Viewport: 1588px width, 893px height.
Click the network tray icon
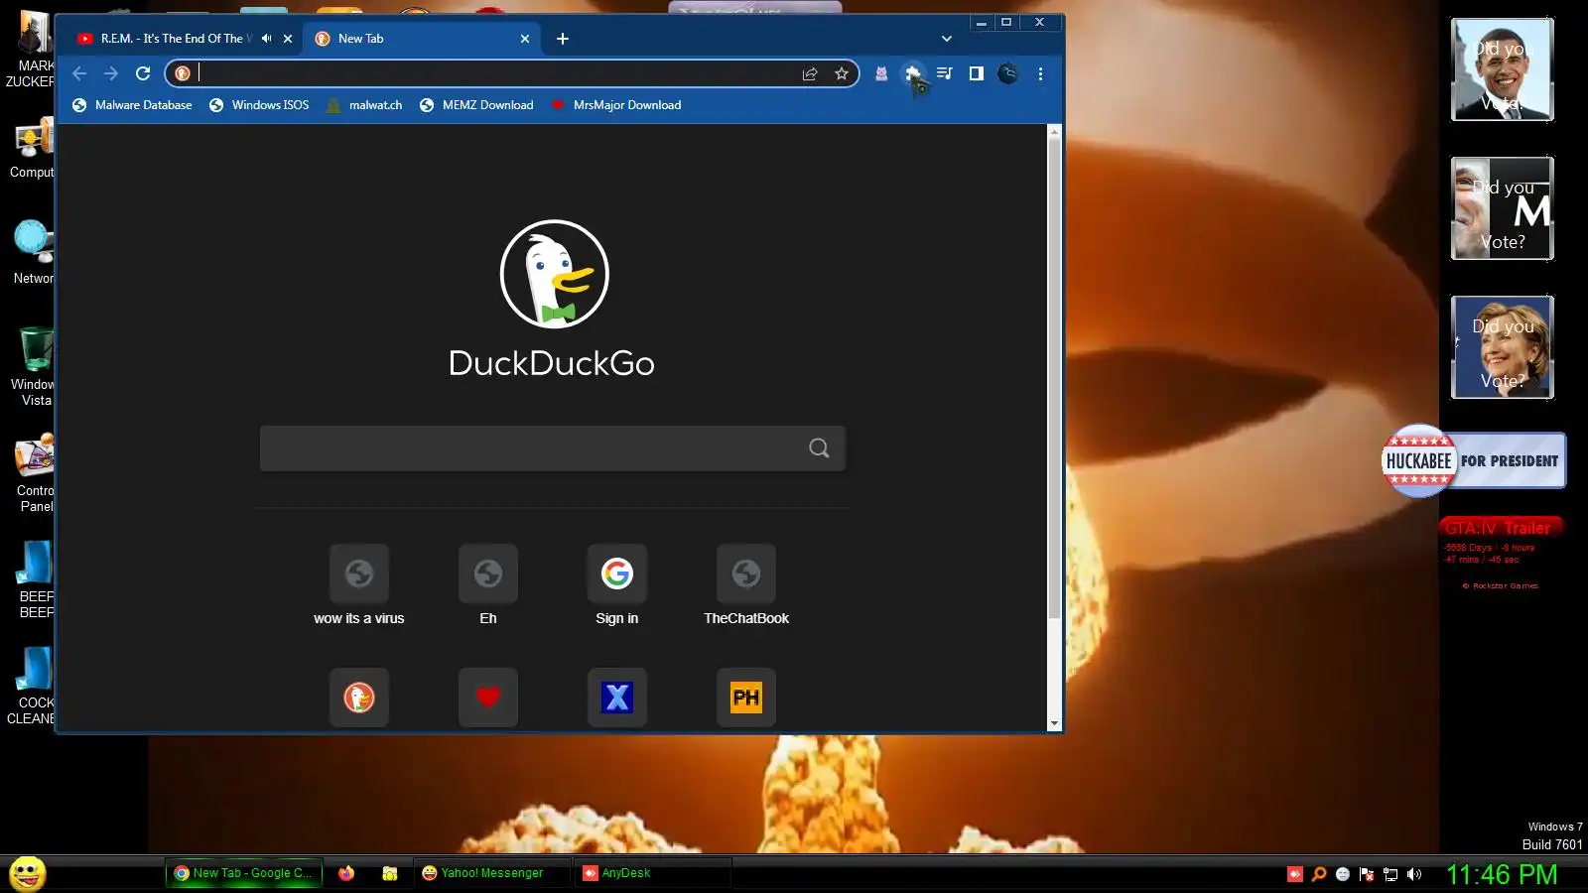pyautogui.click(x=1390, y=874)
